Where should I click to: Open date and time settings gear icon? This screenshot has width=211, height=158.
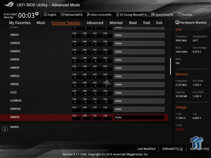pos(37,14)
